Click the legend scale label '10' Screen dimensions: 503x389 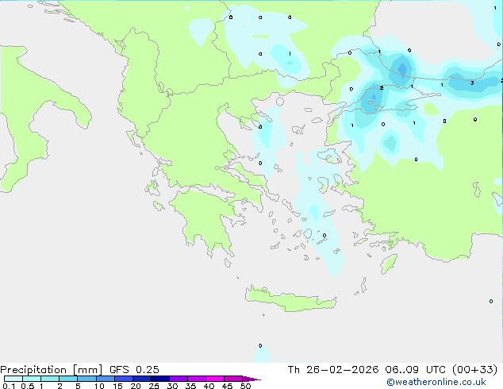99,386
